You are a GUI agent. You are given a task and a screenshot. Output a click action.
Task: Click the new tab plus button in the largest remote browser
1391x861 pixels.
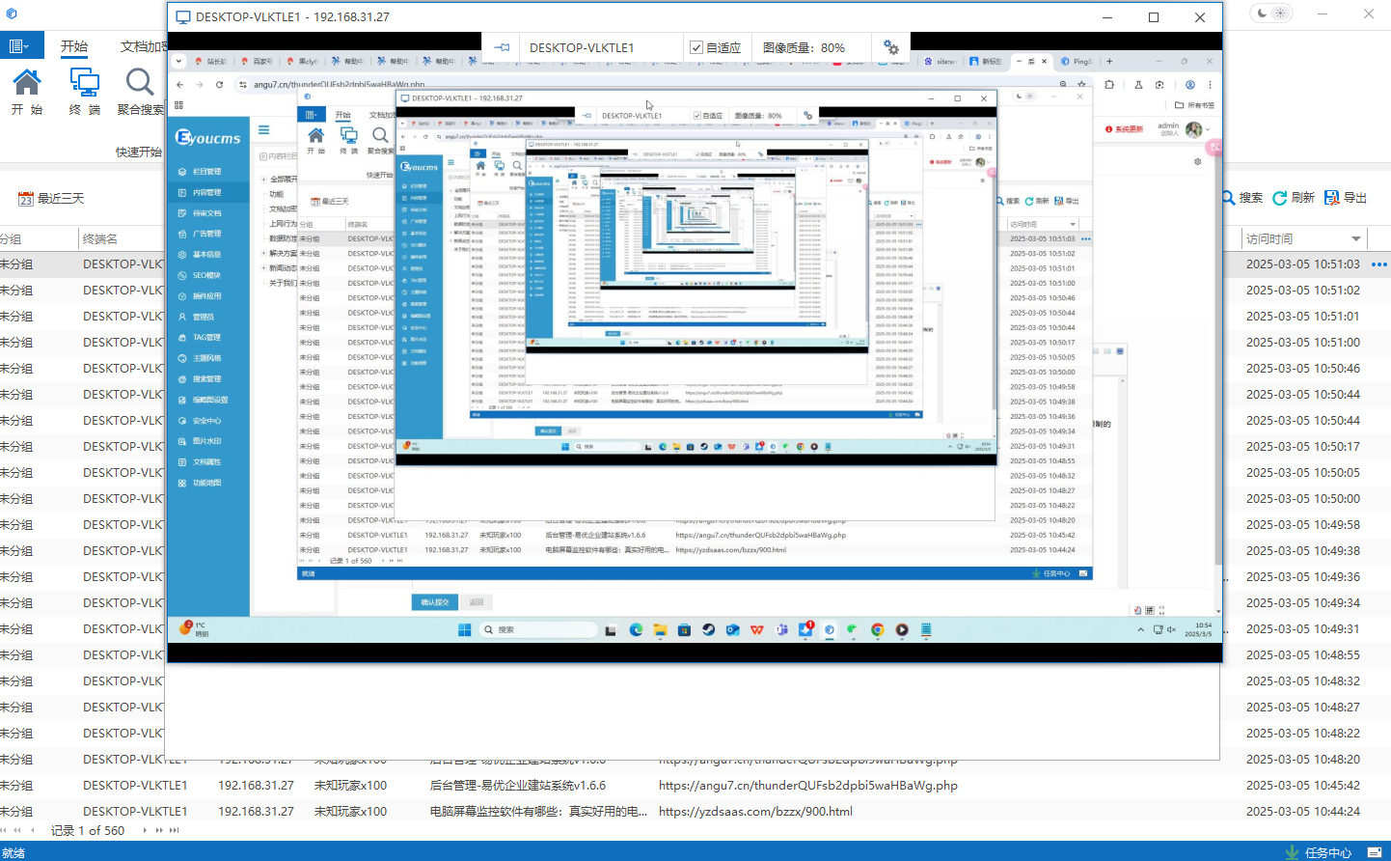1109,61
